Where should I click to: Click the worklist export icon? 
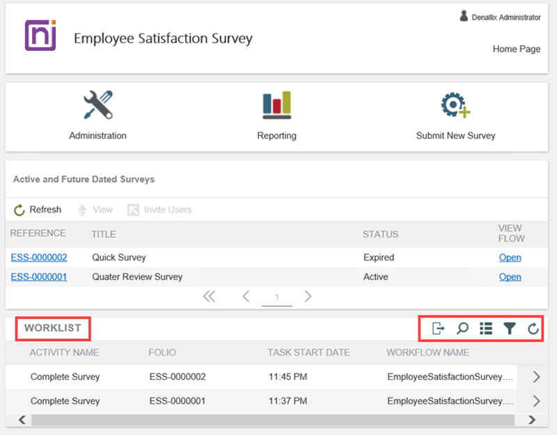pos(438,329)
